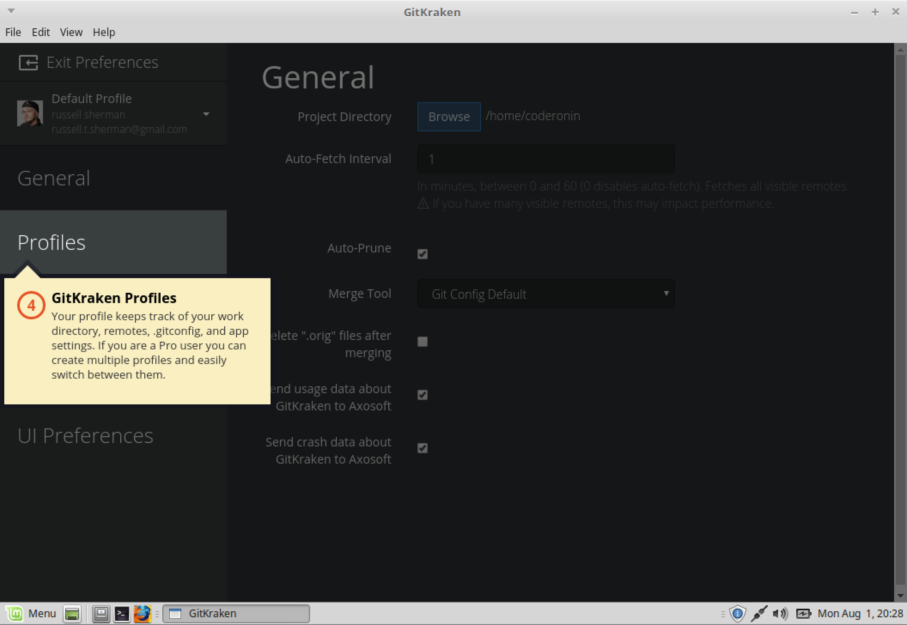Open the File menu
907x625 pixels.
tap(13, 32)
